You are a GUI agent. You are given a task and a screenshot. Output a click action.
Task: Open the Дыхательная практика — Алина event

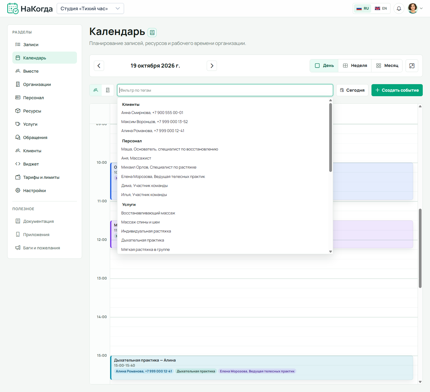click(262, 368)
